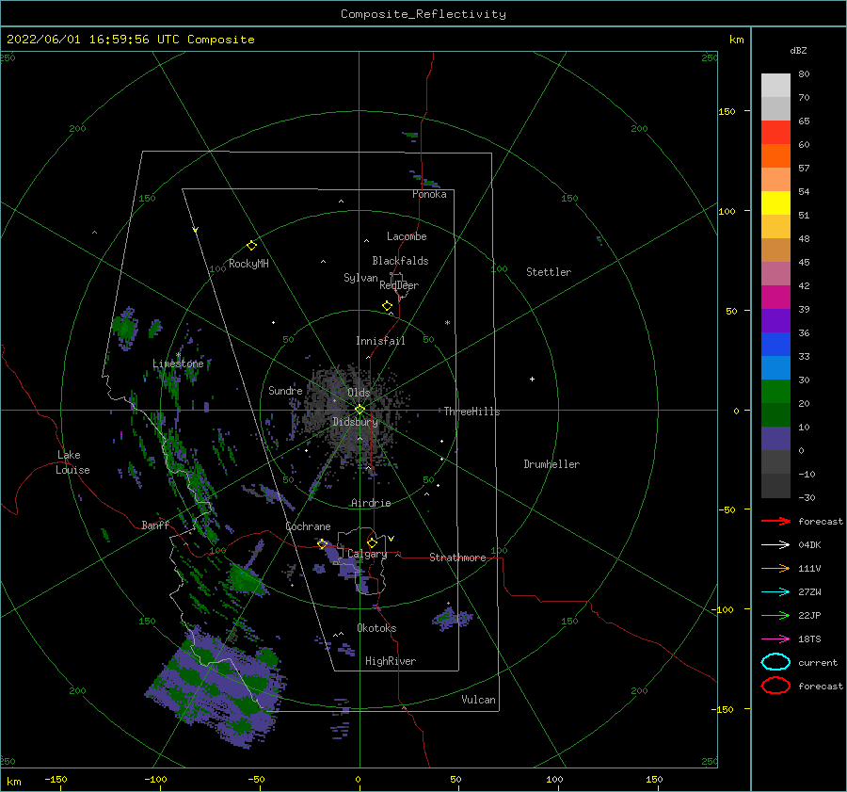
Task: Click the cyan current ellipse icon
Action: pos(775,662)
